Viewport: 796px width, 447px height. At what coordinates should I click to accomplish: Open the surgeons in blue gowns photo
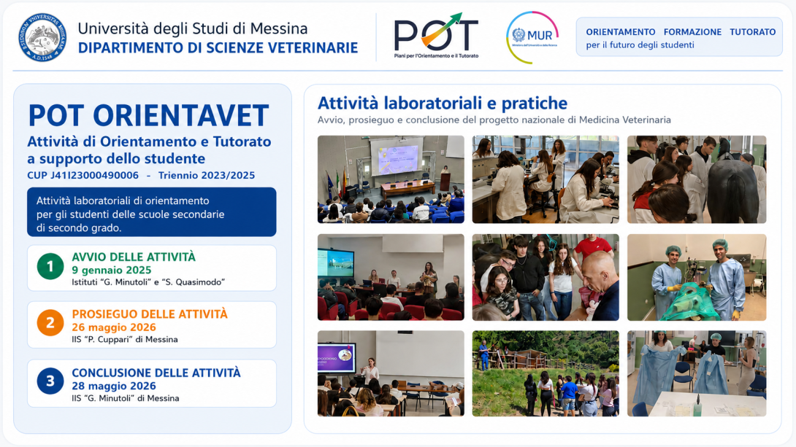697,277
